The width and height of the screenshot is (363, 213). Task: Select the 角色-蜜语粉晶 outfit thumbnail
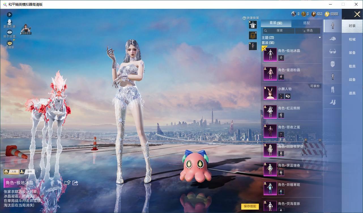270,74
